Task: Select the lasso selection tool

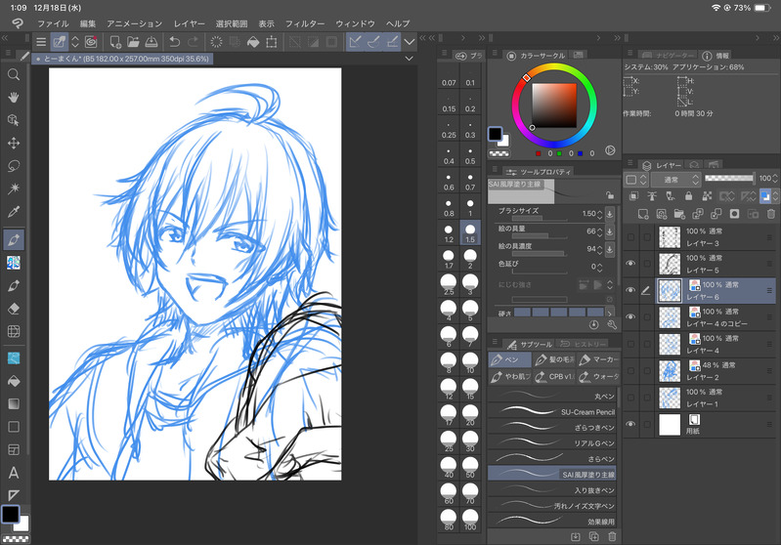Action: (x=14, y=165)
